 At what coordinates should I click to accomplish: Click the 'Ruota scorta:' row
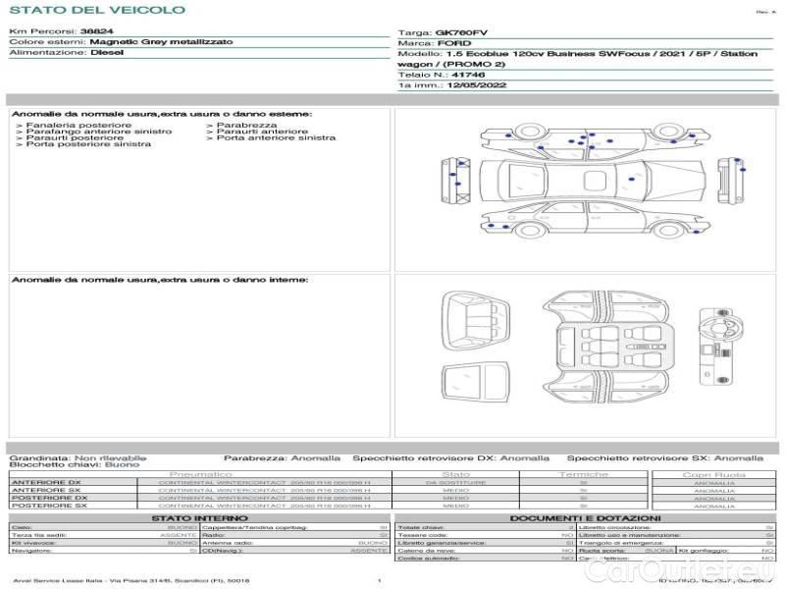pyautogui.click(x=626, y=551)
